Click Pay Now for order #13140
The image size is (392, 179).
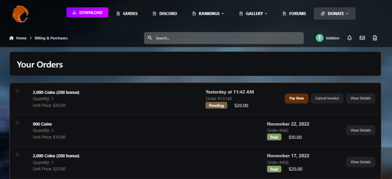pos(296,99)
